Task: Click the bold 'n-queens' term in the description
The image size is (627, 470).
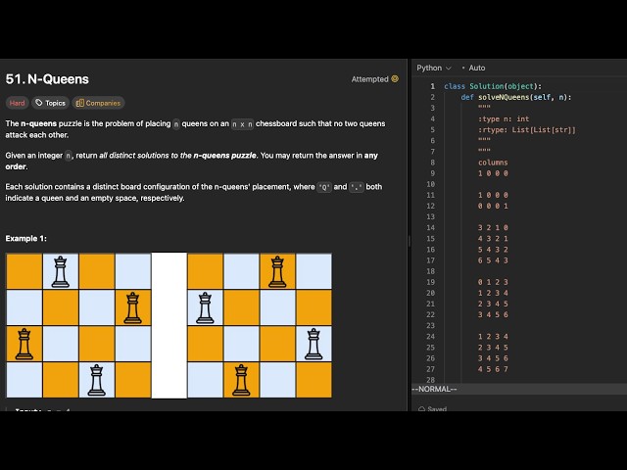Action: click(x=39, y=123)
